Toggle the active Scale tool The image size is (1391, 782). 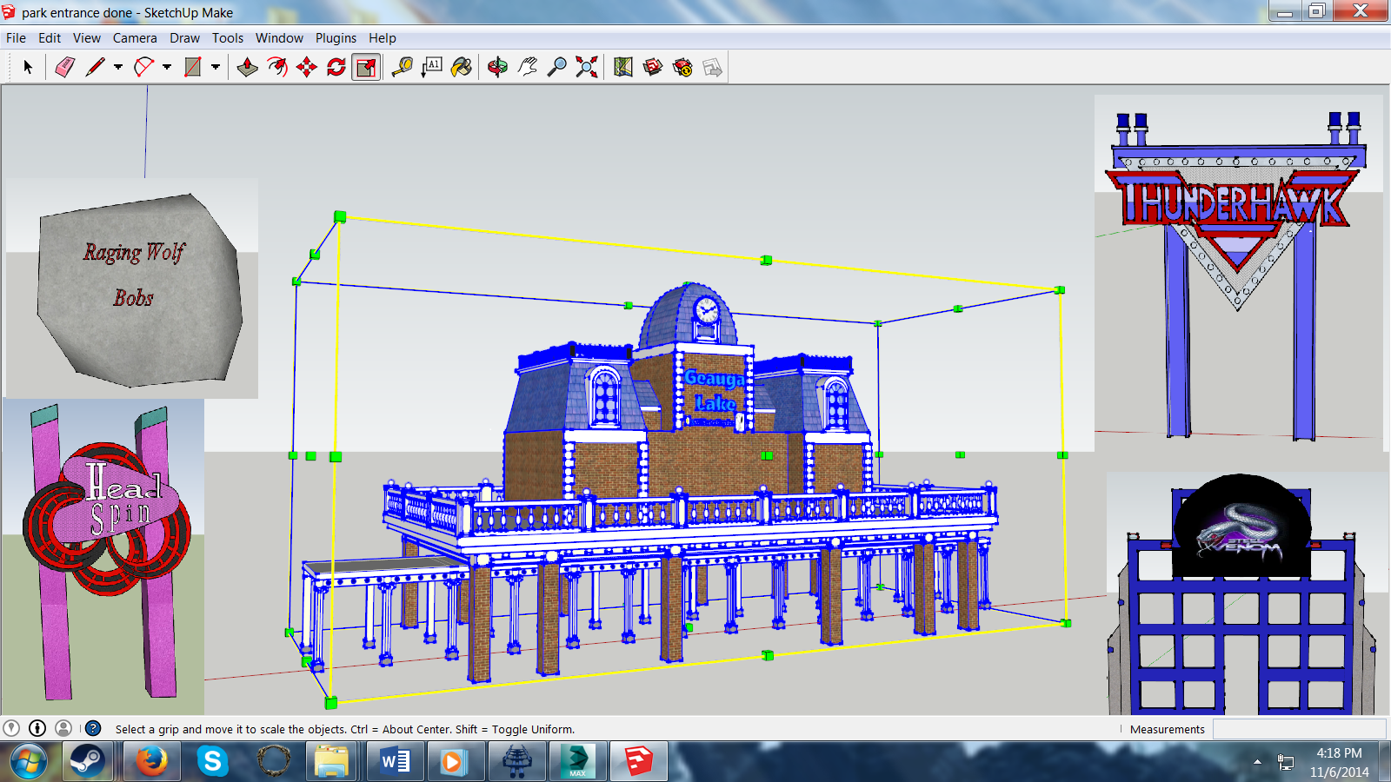(366, 67)
